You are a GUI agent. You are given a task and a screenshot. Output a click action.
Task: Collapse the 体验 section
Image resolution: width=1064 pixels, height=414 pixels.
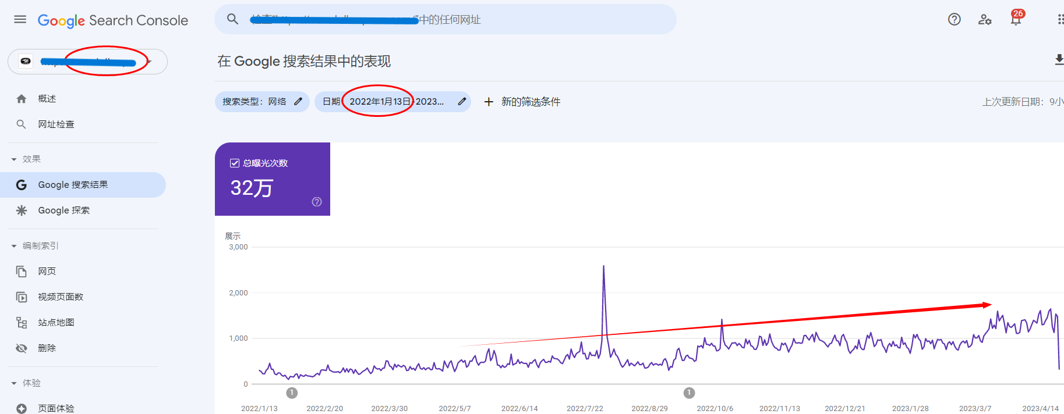pos(14,383)
